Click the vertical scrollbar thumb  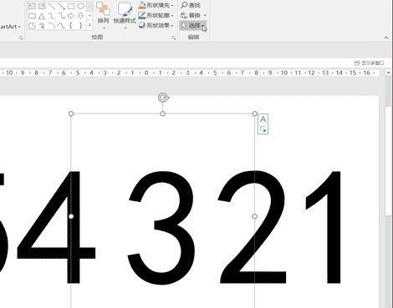(x=389, y=161)
